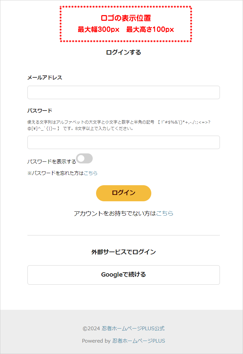The width and height of the screenshot is (243, 354).
Task: Click the パスワードを表示する label text
Action: (x=52, y=161)
